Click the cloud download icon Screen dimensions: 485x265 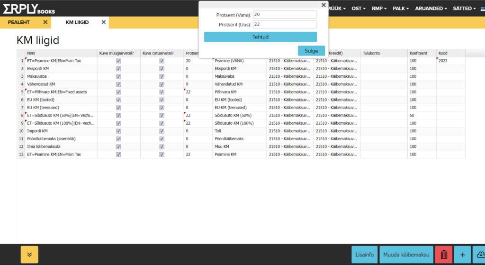tap(479, 255)
